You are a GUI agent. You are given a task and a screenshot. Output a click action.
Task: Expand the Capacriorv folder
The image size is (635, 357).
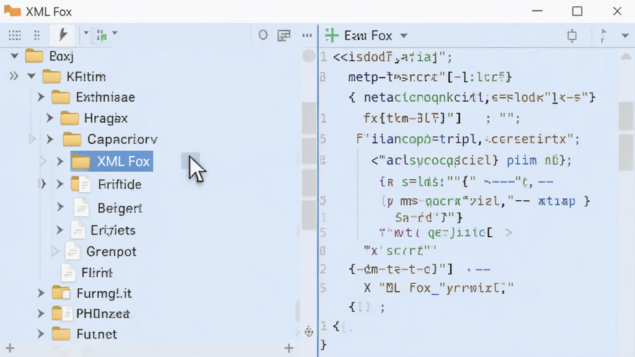pyautogui.click(x=50, y=139)
